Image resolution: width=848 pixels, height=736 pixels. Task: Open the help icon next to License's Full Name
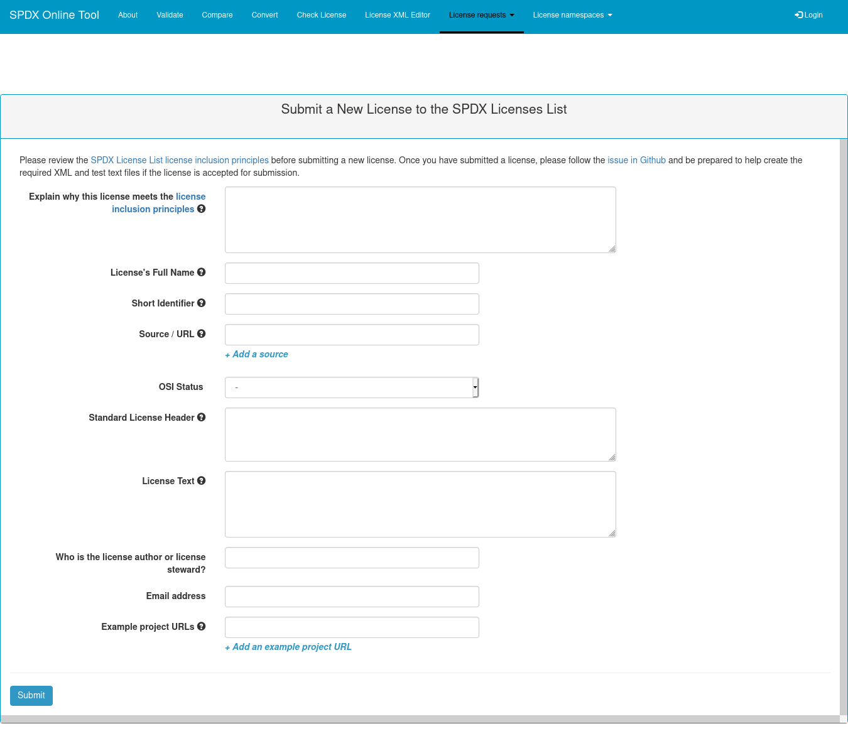(x=202, y=272)
